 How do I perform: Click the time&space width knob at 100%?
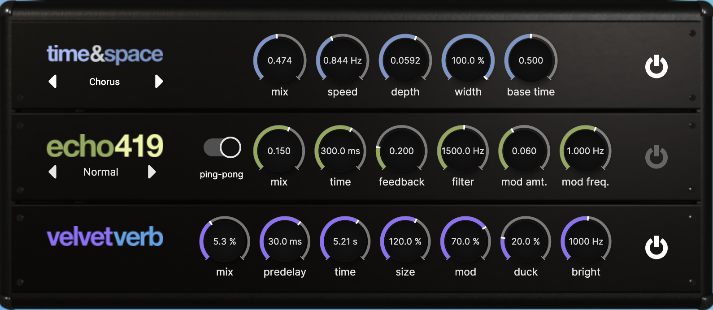click(468, 60)
